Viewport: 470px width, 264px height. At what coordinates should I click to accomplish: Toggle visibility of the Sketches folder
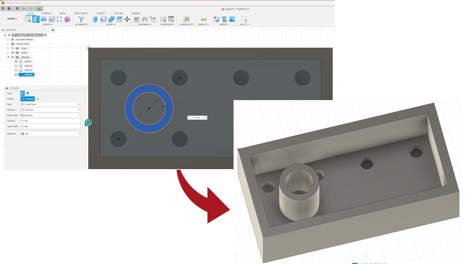coord(12,57)
